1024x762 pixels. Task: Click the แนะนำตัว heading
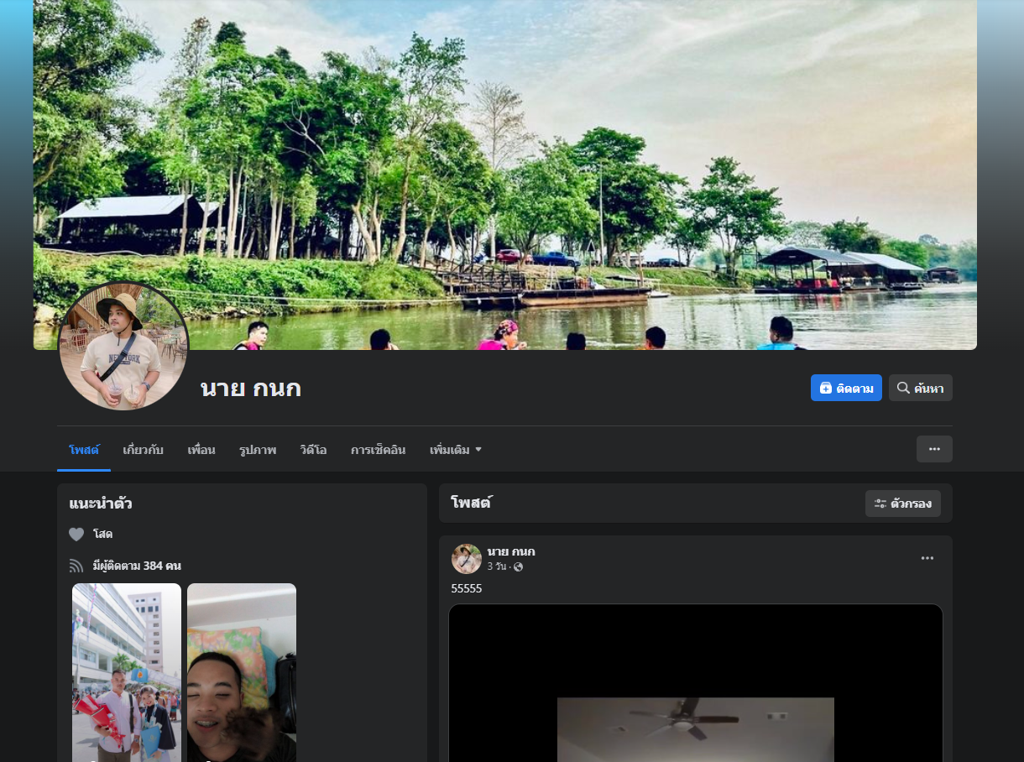[101, 504]
